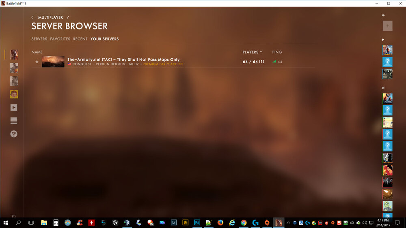Open Photoshop from the Windows taskbar
Screen dimensions: 406x228
pos(197,222)
